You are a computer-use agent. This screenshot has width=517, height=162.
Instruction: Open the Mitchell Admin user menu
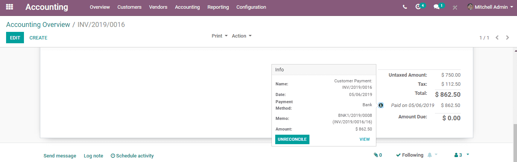pos(490,7)
